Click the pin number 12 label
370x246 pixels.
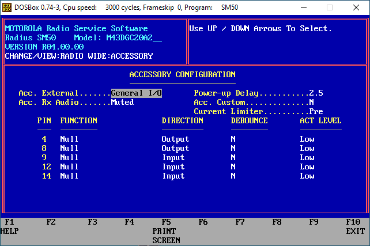47,166
